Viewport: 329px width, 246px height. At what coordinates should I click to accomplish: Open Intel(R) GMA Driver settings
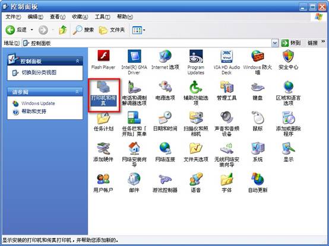click(134, 62)
